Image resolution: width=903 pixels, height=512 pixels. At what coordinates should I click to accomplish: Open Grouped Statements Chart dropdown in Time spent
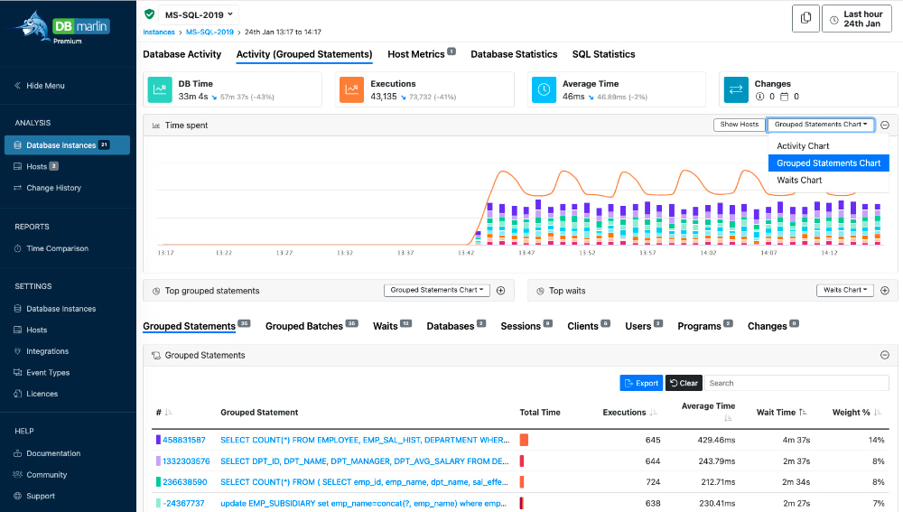click(x=821, y=125)
